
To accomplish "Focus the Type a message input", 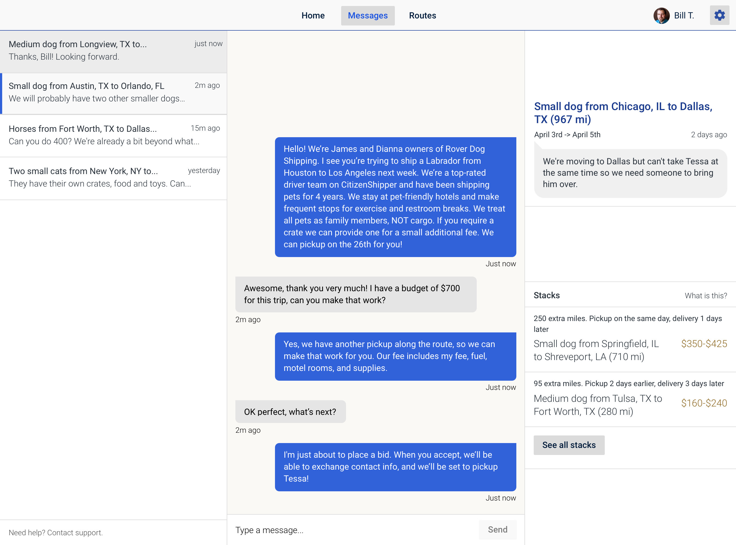I will click(x=353, y=530).
